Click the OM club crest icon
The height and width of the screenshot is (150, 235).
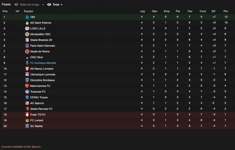tap(27, 17)
